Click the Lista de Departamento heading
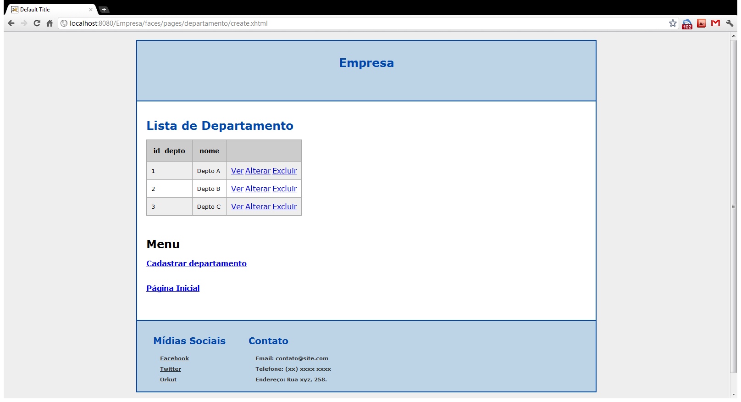This screenshot has height=402, width=741. pos(220,126)
